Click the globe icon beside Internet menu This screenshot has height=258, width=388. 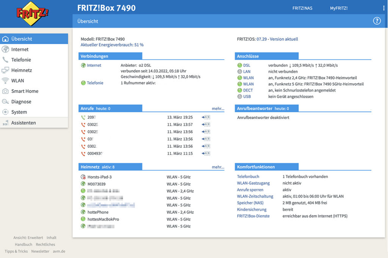(5, 49)
